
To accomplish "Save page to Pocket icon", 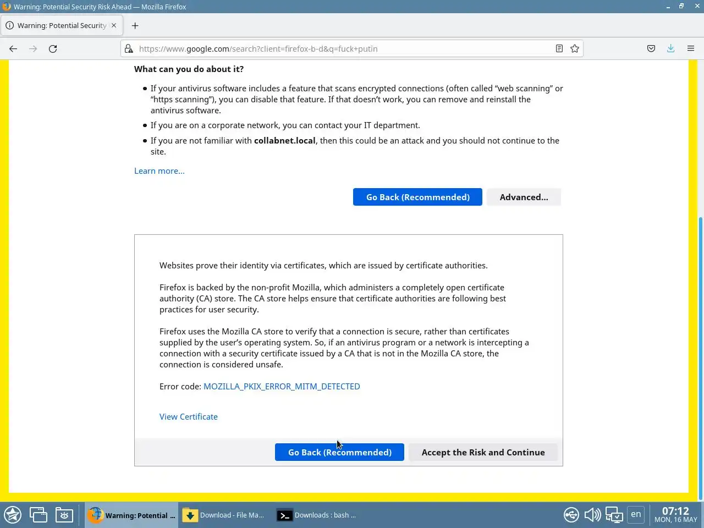I will [x=651, y=48].
